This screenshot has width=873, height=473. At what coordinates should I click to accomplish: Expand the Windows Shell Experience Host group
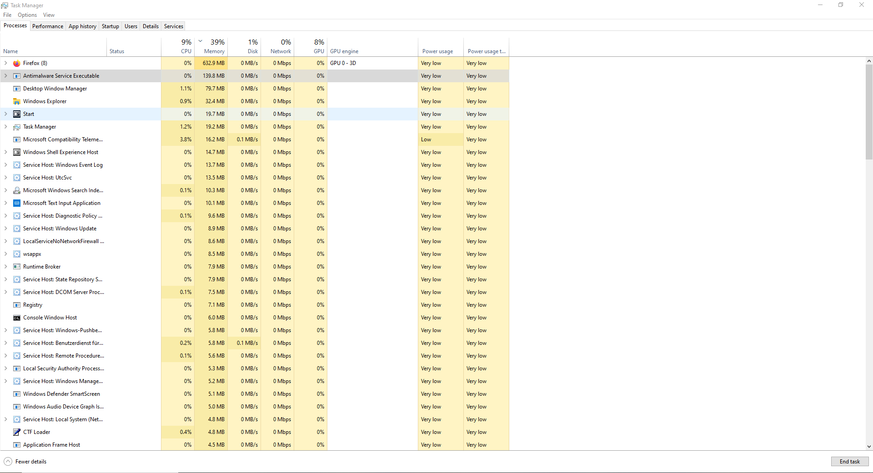(6, 152)
